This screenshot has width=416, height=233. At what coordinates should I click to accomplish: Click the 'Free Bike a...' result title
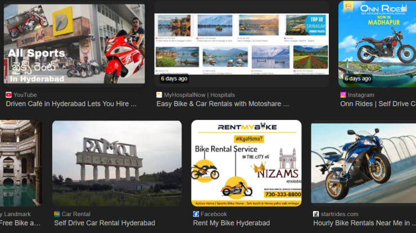[20, 223]
